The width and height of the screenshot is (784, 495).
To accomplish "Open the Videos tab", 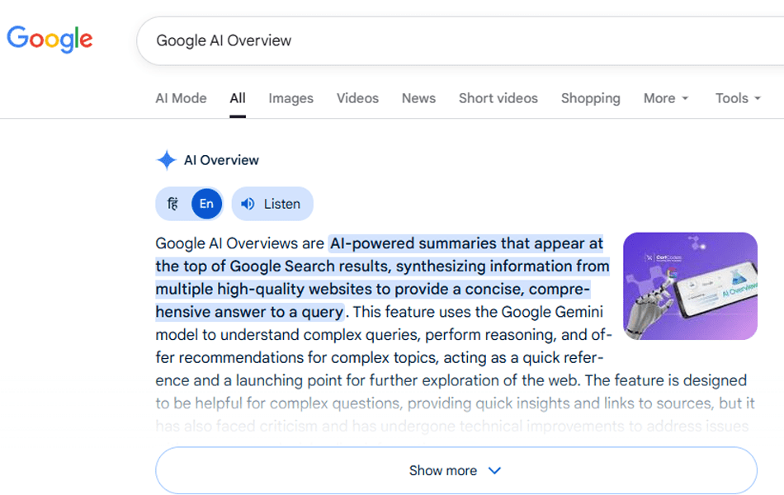I will coord(357,98).
